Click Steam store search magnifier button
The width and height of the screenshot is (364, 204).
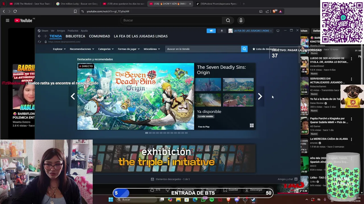(244, 49)
